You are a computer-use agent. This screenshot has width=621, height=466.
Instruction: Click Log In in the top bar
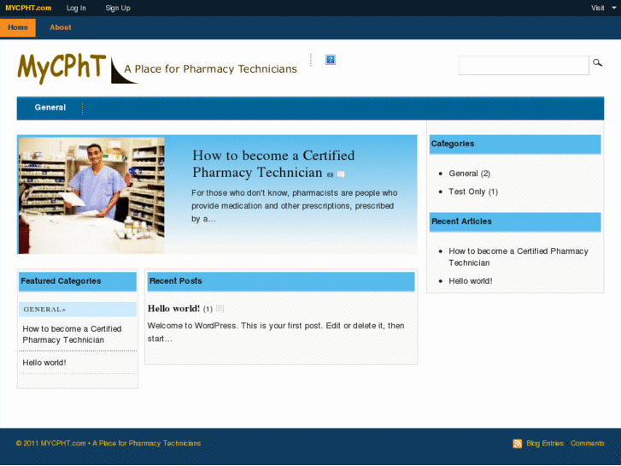tap(76, 8)
